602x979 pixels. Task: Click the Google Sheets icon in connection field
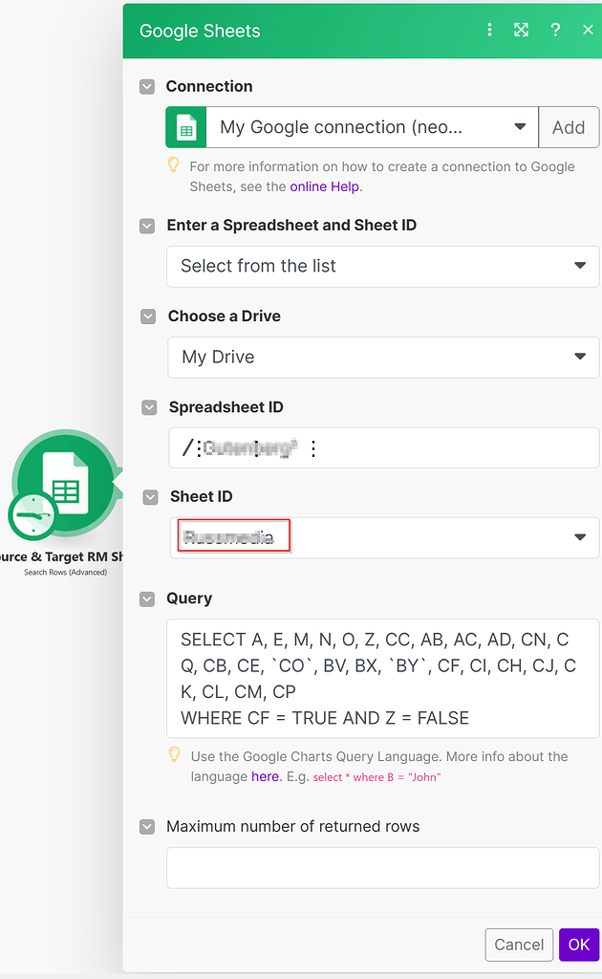coord(185,127)
